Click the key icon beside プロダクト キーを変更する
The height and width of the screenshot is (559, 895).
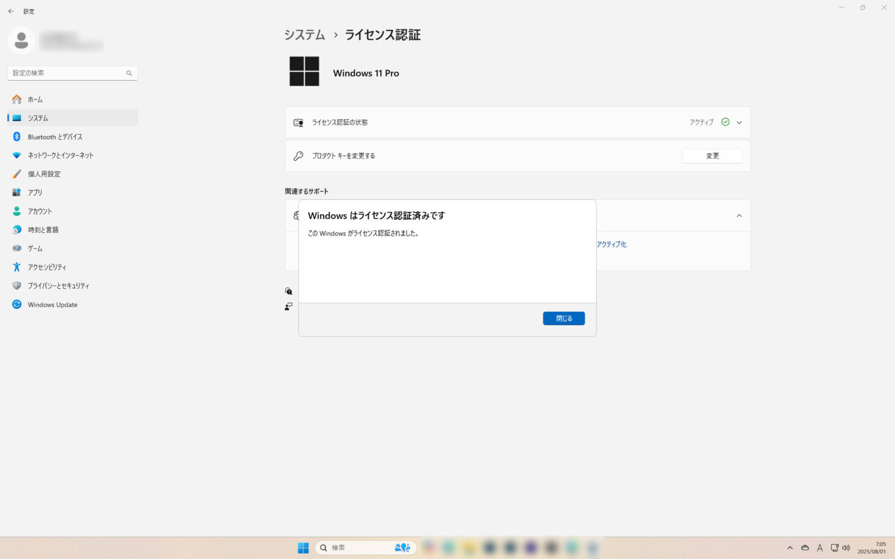298,156
